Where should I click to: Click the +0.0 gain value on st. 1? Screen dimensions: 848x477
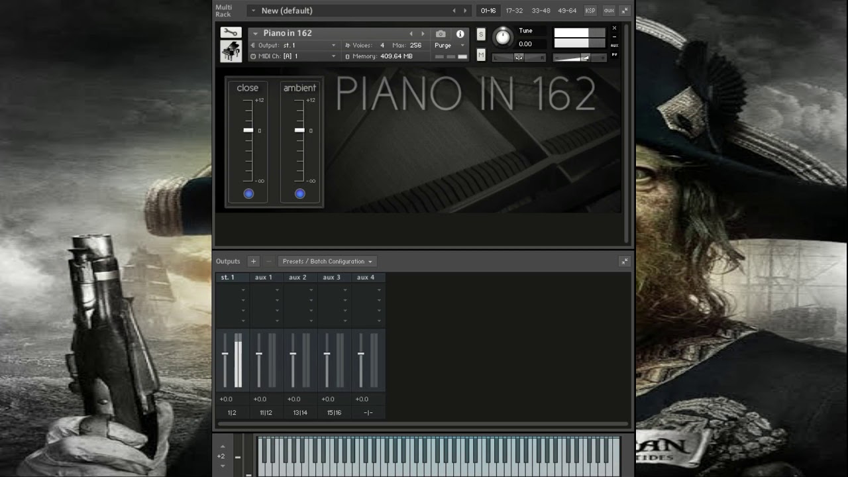(x=226, y=399)
